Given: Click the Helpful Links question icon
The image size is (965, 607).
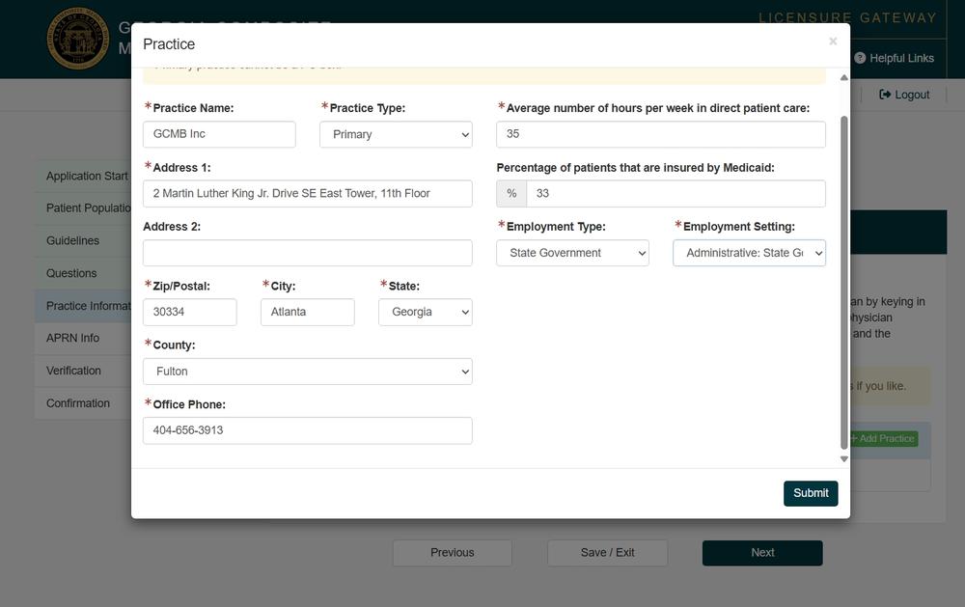Looking at the screenshot, I should click(860, 58).
